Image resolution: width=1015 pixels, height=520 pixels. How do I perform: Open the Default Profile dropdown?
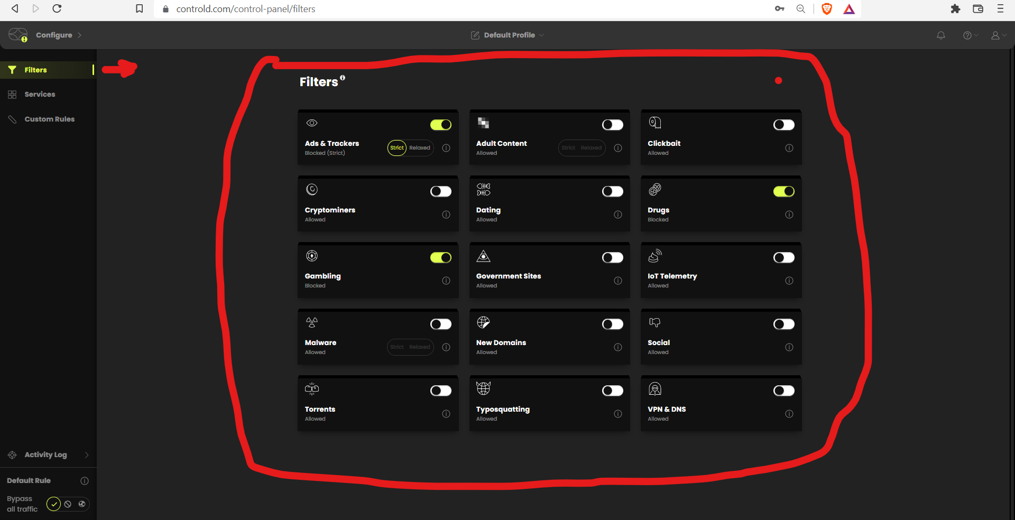tap(508, 35)
